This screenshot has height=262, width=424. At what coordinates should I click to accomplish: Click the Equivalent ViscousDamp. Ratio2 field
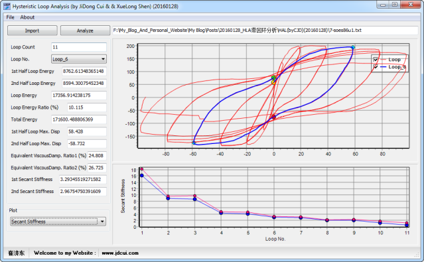pos(97,168)
